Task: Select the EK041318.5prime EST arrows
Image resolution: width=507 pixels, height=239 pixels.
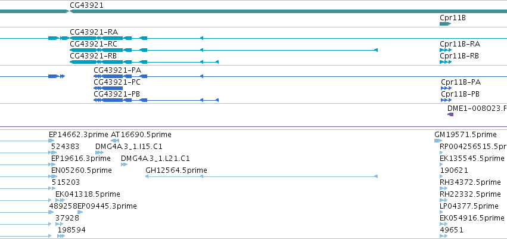Action: (x=60, y=200)
